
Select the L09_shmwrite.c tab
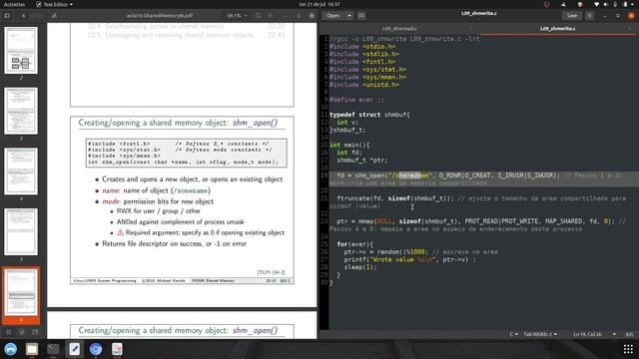[557, 29]
